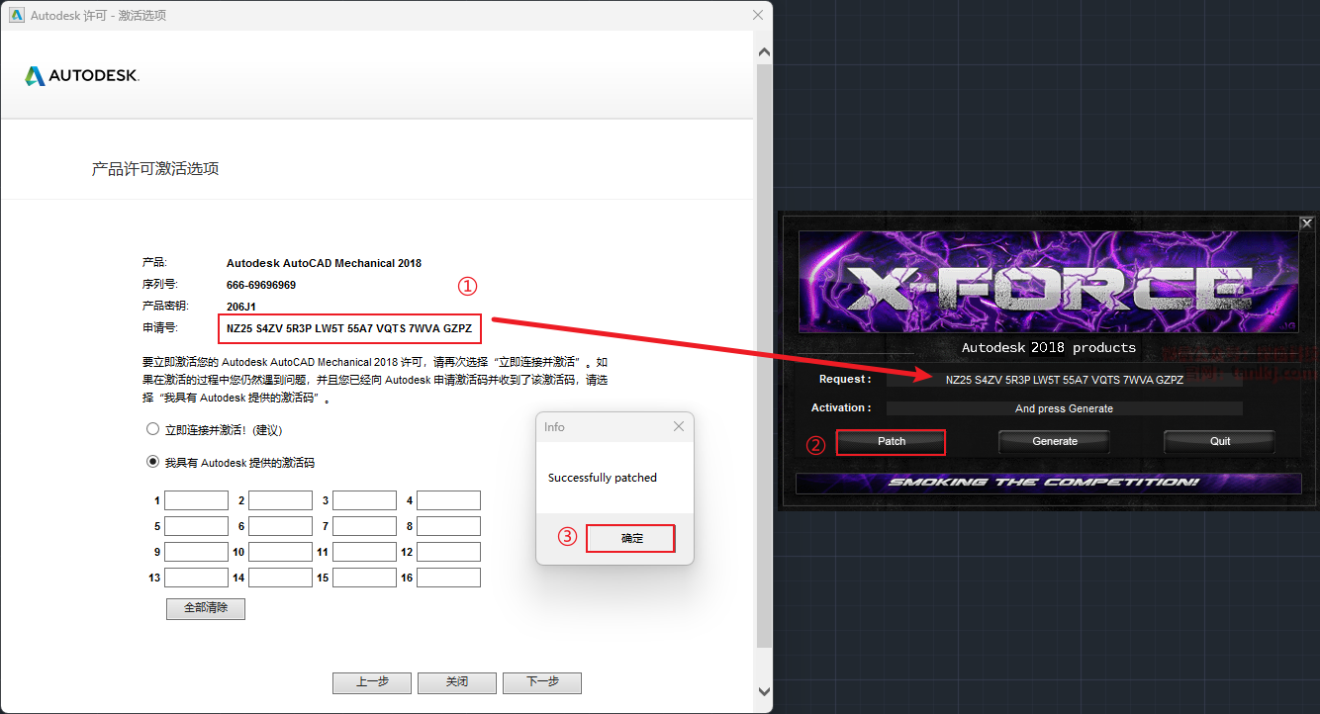Image resolution: width=1320 pixels, height=714 pixels.
Task: Select activation code field number 10
Action: coord(280,552)
